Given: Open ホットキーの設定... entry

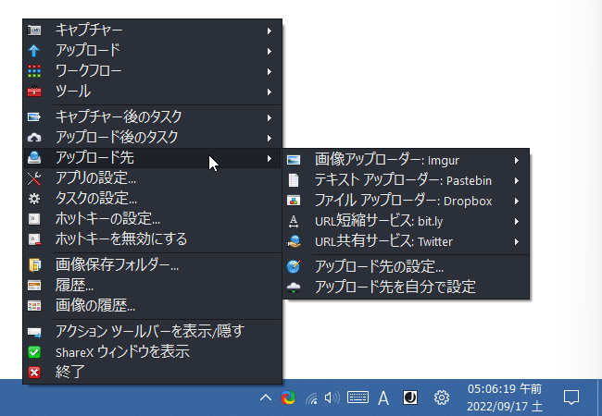Looking at the screenshot, I should [153, 219].
